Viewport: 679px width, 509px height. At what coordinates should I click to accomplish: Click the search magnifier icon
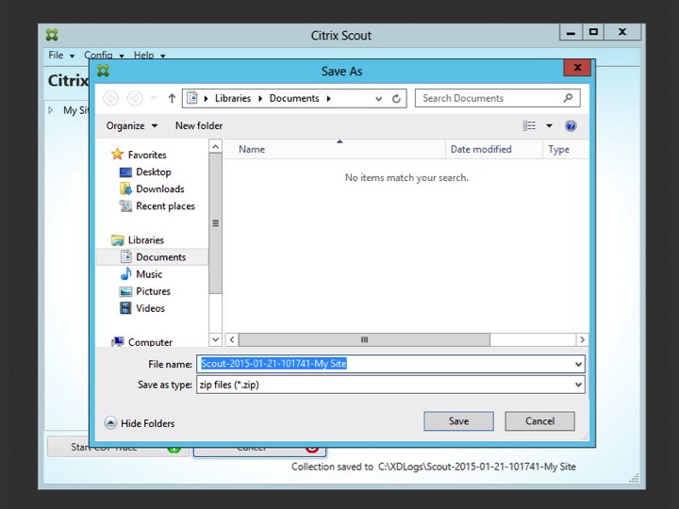[568, 98]
